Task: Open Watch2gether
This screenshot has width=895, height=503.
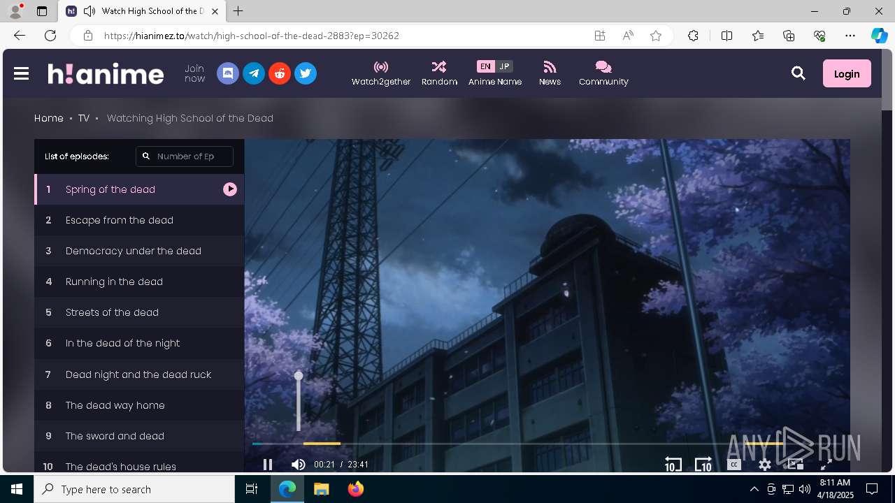Action: pos(381,73)
